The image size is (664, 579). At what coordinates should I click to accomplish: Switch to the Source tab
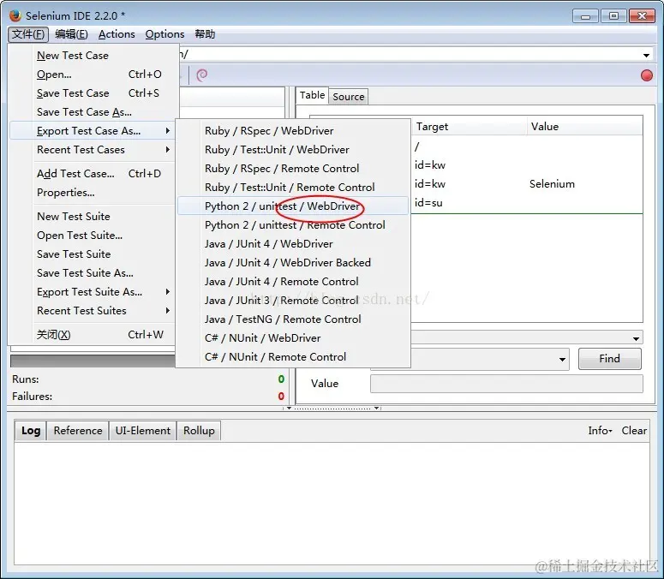click(349, 97)
